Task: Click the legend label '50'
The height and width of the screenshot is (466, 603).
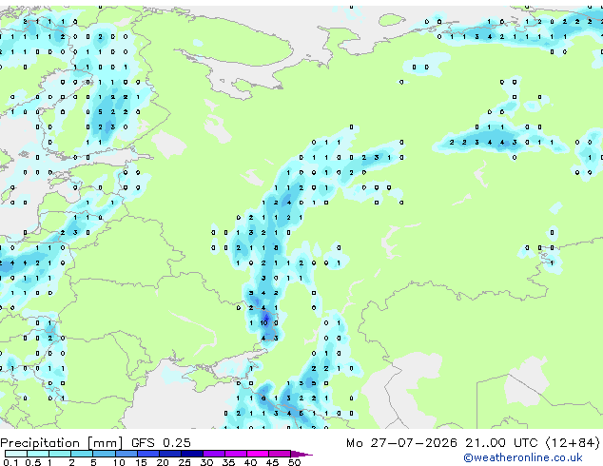Action: coord(294,462)
